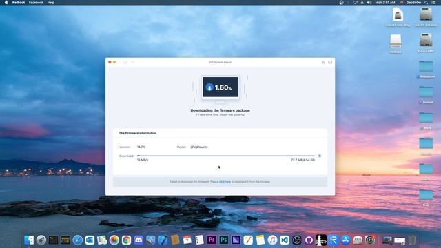
Task: Open the ReiBoot menu in menu bar
Action: 19,3
